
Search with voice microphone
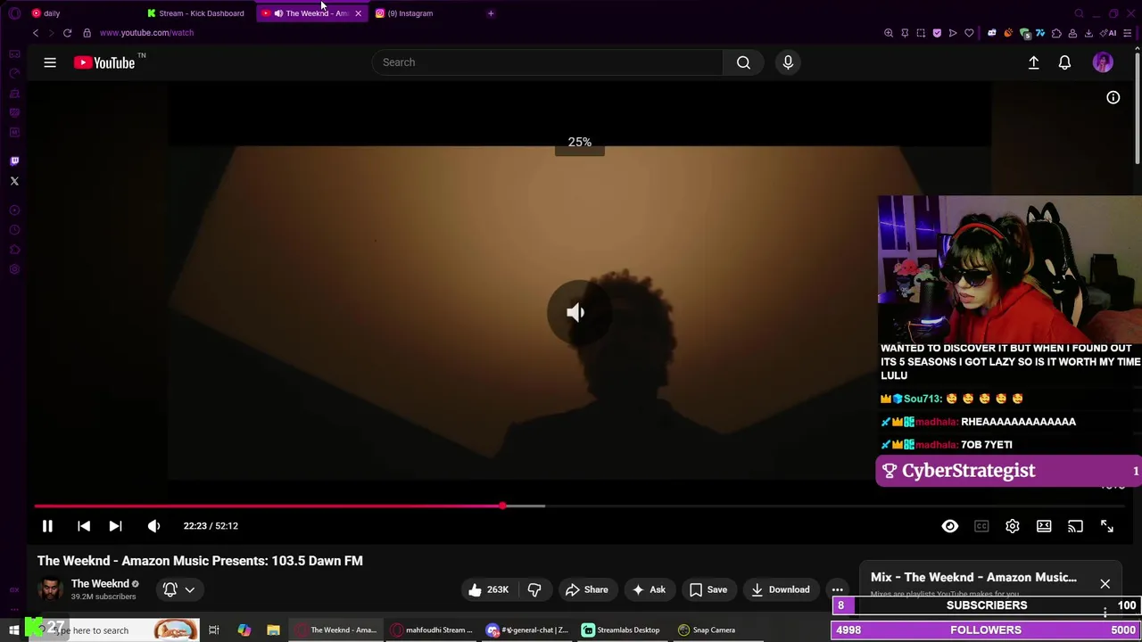788,62
